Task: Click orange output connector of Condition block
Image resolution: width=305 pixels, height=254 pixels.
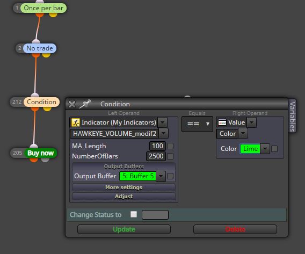Action: tap(35, 108)
